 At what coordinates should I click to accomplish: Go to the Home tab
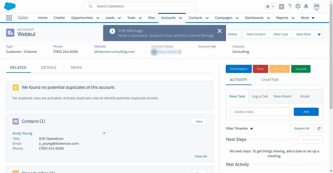[42, 18]
